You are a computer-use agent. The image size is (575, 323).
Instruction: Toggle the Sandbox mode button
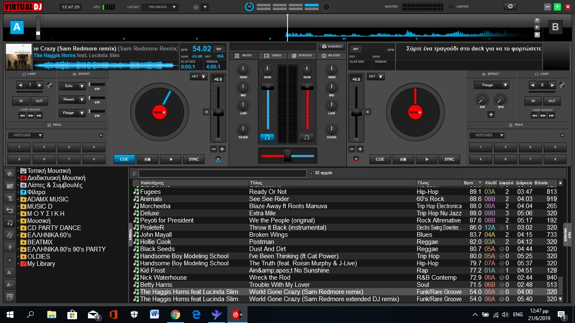click(331, 47)
